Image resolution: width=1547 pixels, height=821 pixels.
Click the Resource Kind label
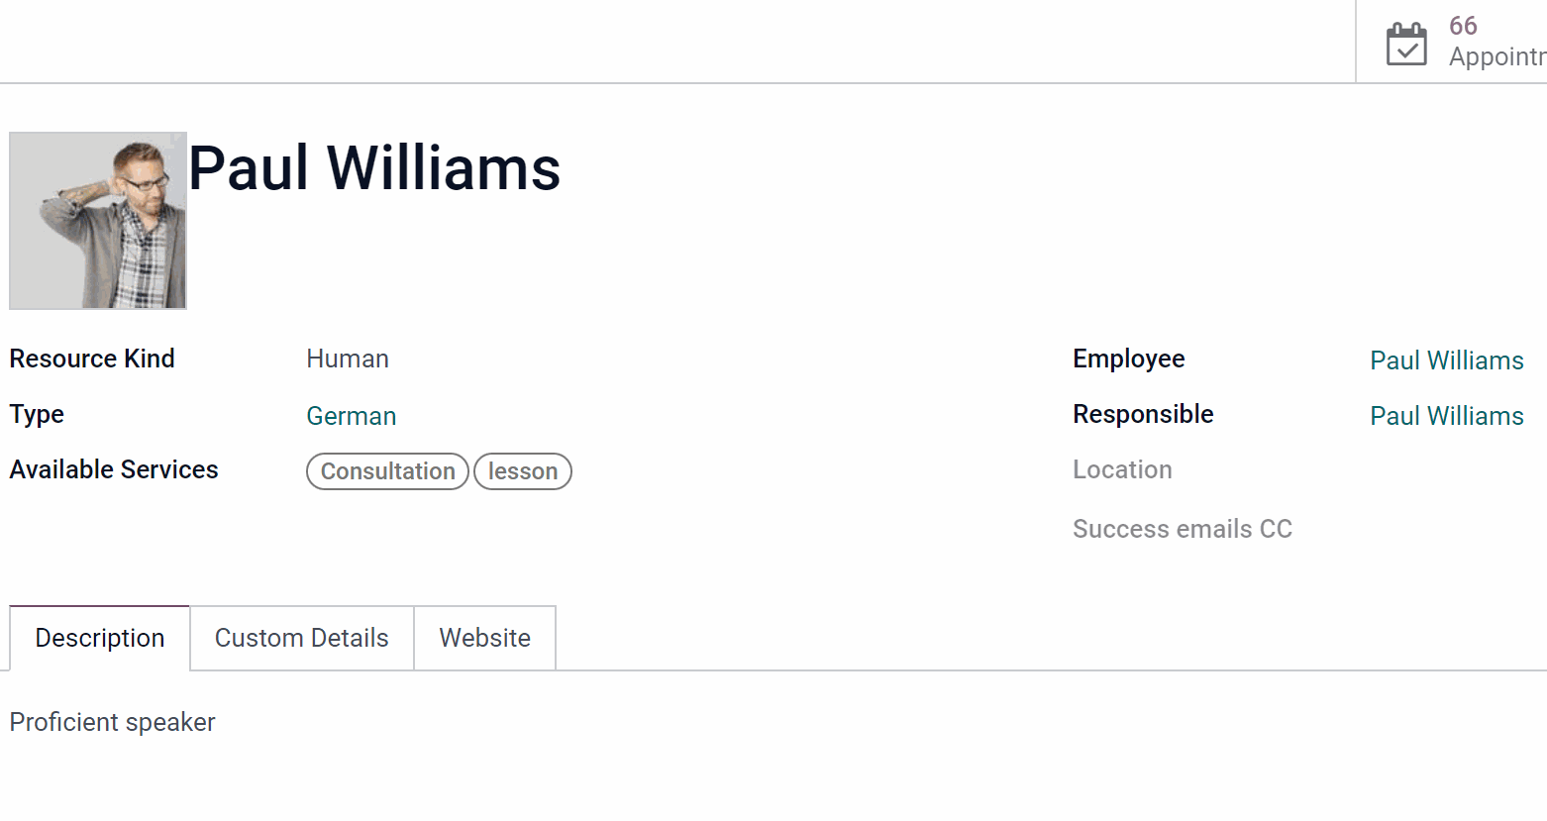pyautogui.click(x=92, y=359)
